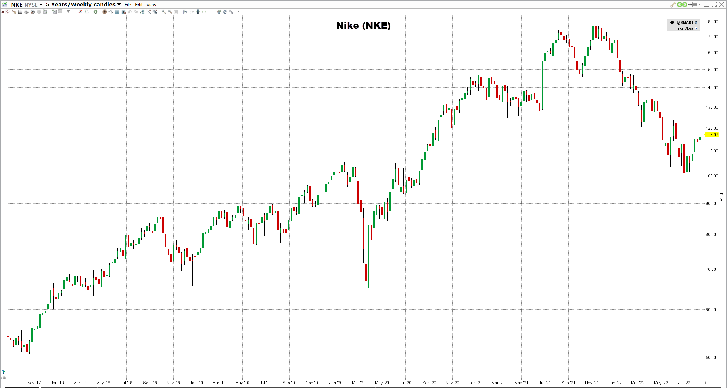The height and width of the screenshot is (388, 727).
Task: Open the View menu
Action: (x=151, y=5)
